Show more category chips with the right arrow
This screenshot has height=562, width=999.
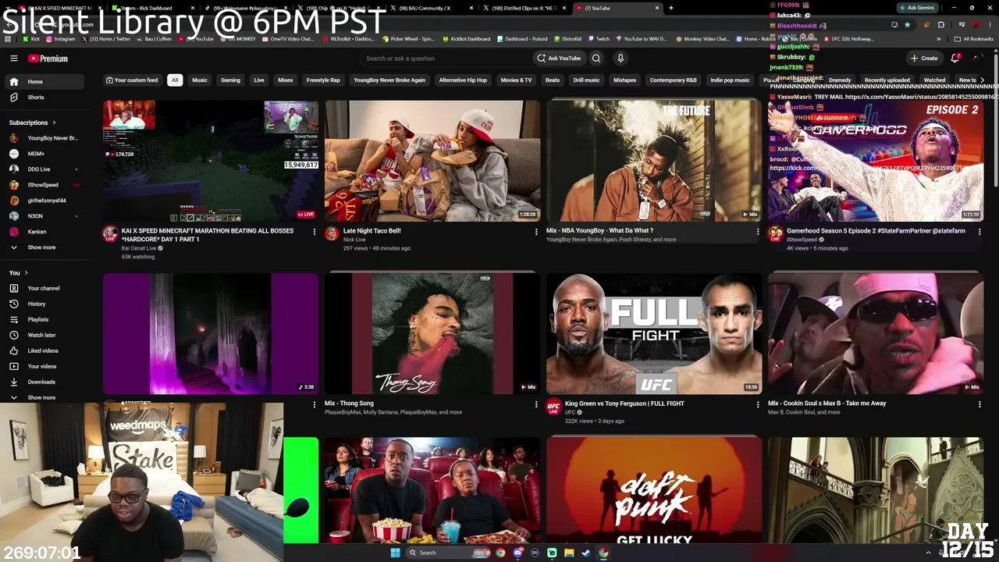[x=982, y=80]
